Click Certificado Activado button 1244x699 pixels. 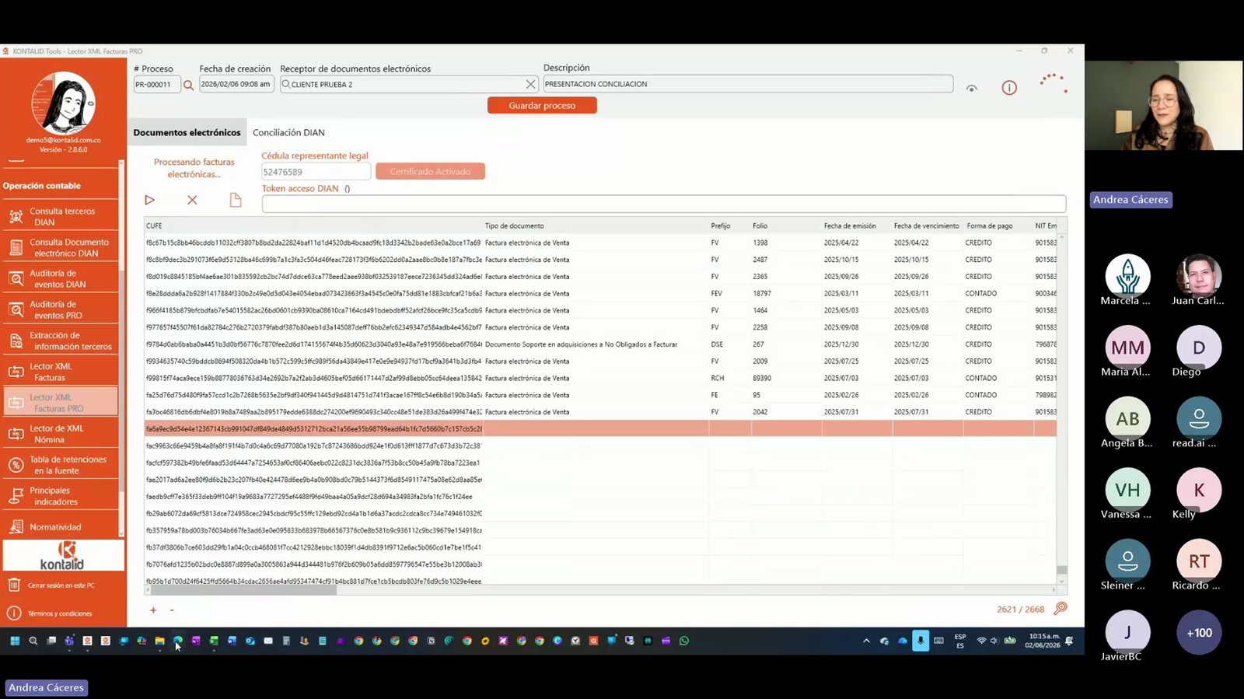430,172
